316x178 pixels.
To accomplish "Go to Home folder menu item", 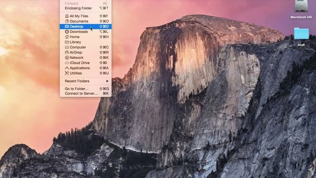I will [x=85, y=37].
